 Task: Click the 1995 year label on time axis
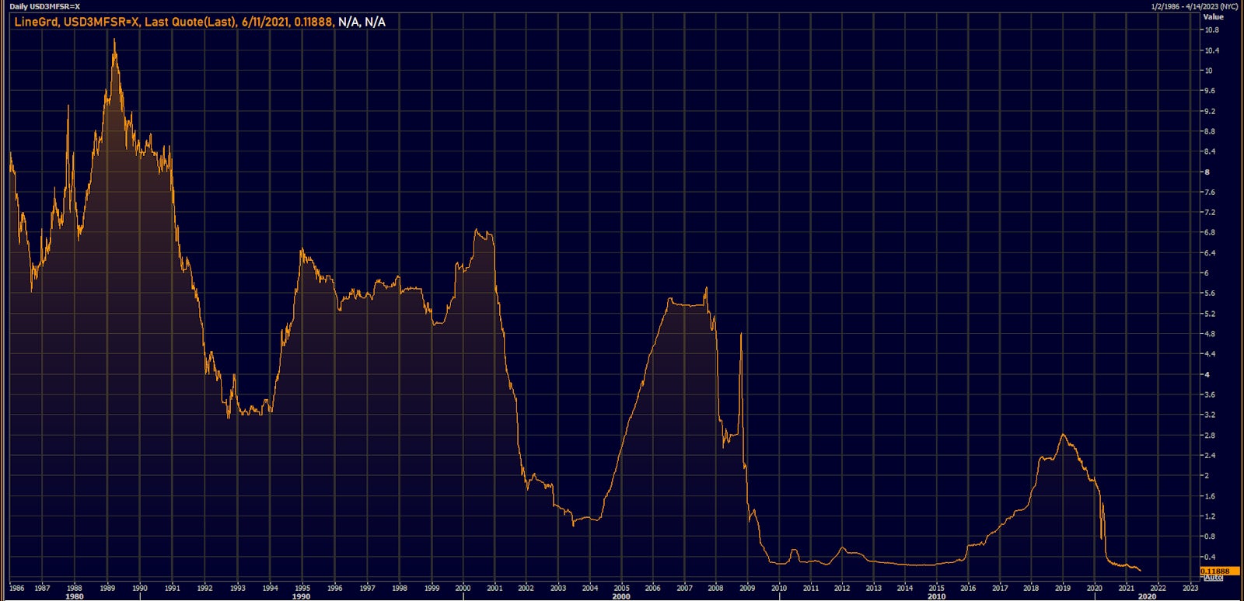pos(302,588)
